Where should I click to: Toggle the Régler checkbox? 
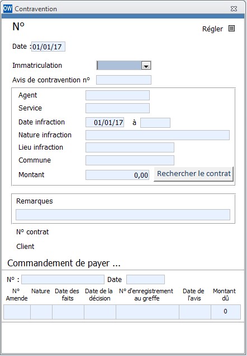point(231,29)
